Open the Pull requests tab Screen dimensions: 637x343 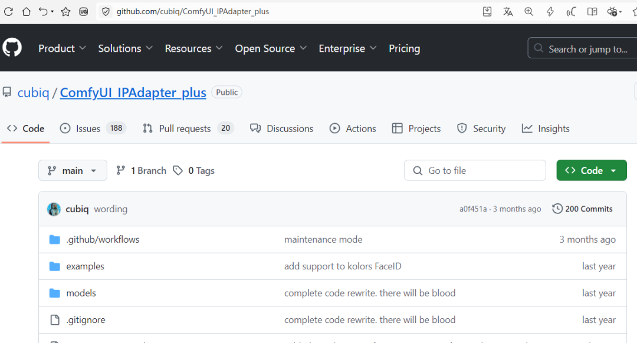click(189, 128)
